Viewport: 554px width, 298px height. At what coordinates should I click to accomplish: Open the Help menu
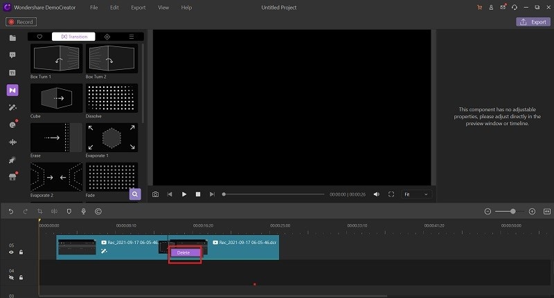186,8
